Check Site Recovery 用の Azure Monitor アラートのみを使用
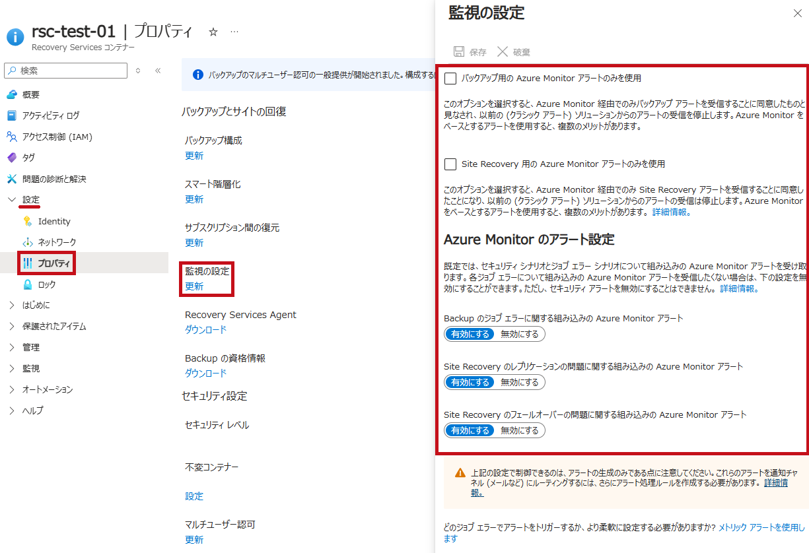The image size is (809, 553). 450,164
